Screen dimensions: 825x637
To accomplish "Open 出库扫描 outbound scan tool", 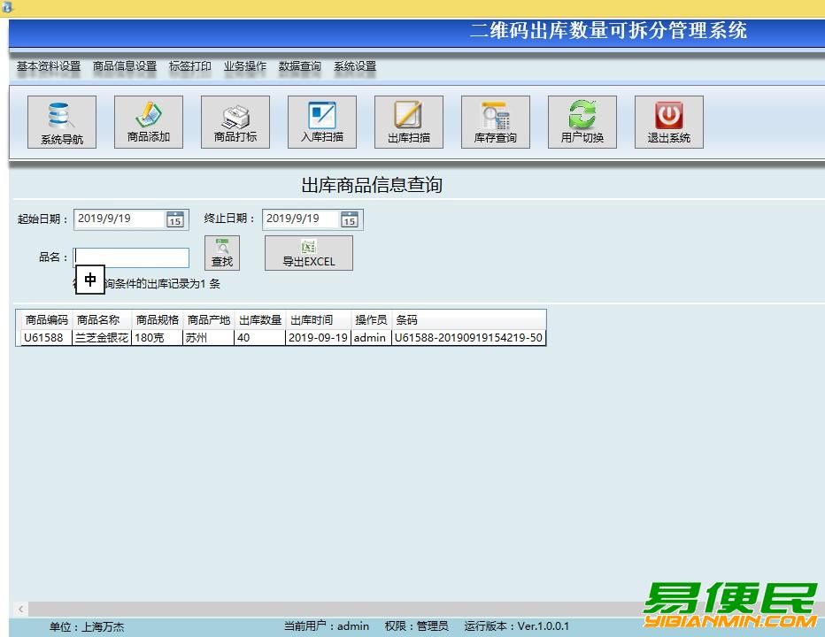I will coord(408,121).
